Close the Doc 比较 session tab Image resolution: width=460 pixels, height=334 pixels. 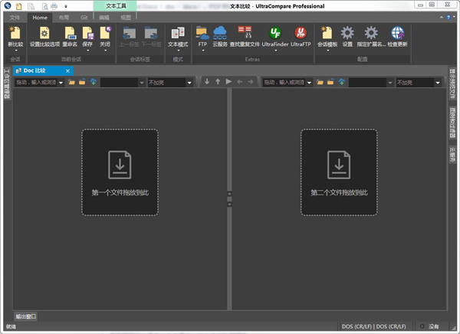coord(67,70)
